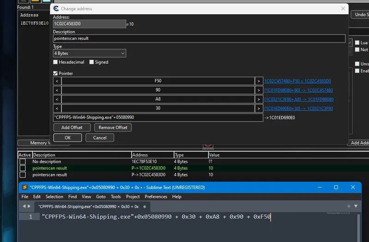Image resolution: width=369 pixels, height=242 pixels.
Task: Increase the A8 offset with right arrow
Action: 259,99
